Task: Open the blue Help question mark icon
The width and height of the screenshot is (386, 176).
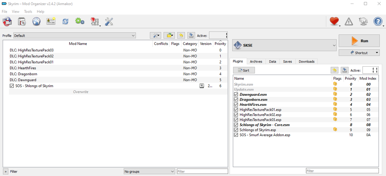Action: pos(377,22)
